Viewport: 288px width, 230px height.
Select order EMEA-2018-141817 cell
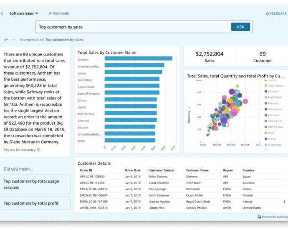(x=93, y=189)
